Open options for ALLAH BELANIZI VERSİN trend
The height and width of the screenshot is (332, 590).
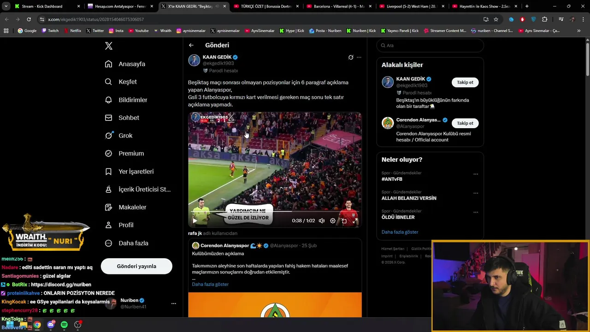[476, 193]
